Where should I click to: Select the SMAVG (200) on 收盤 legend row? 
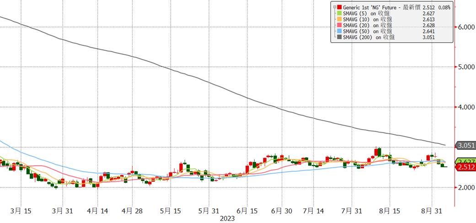[369, 37]
